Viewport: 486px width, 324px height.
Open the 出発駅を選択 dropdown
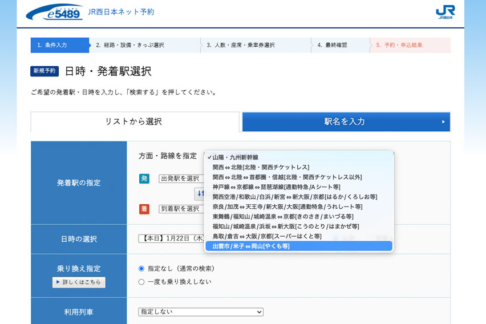click(x=181, y=179)
